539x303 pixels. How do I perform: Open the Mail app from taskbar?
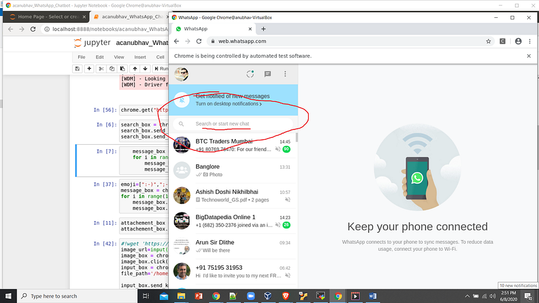[x=164, y=296]
